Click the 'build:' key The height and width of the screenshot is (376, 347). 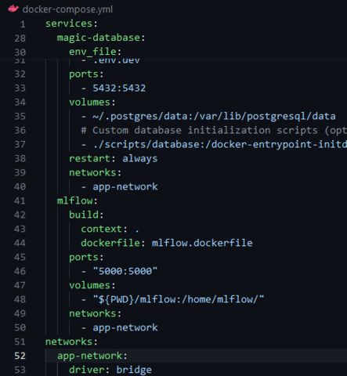(86, 215)
